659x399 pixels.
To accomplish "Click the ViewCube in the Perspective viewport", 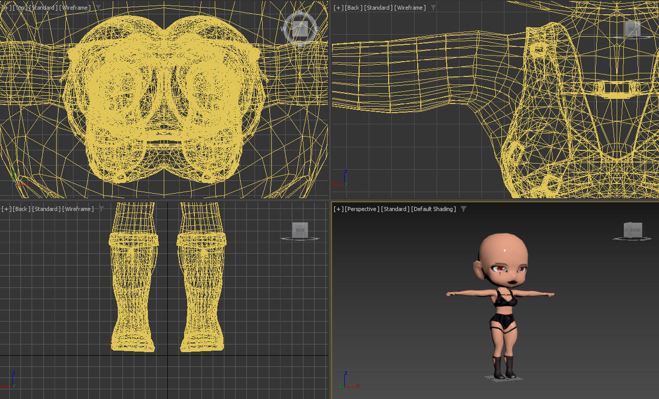I will pos(632,230).
